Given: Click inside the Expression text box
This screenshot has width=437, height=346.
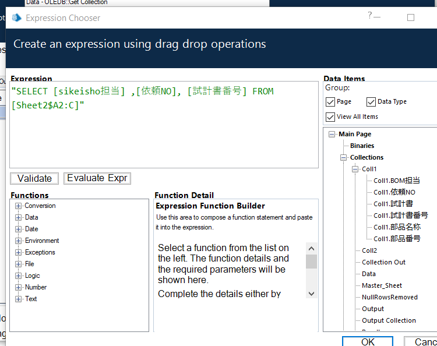Looking at the screenshot, I should pos(164,125).
